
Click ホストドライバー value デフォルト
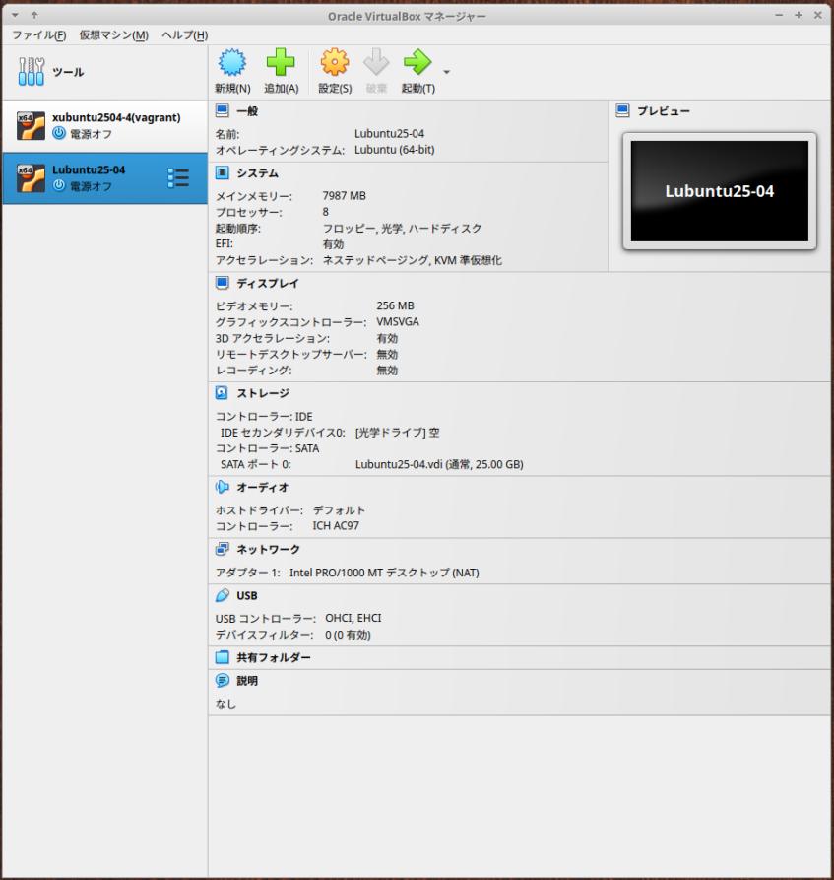point(339,510)
